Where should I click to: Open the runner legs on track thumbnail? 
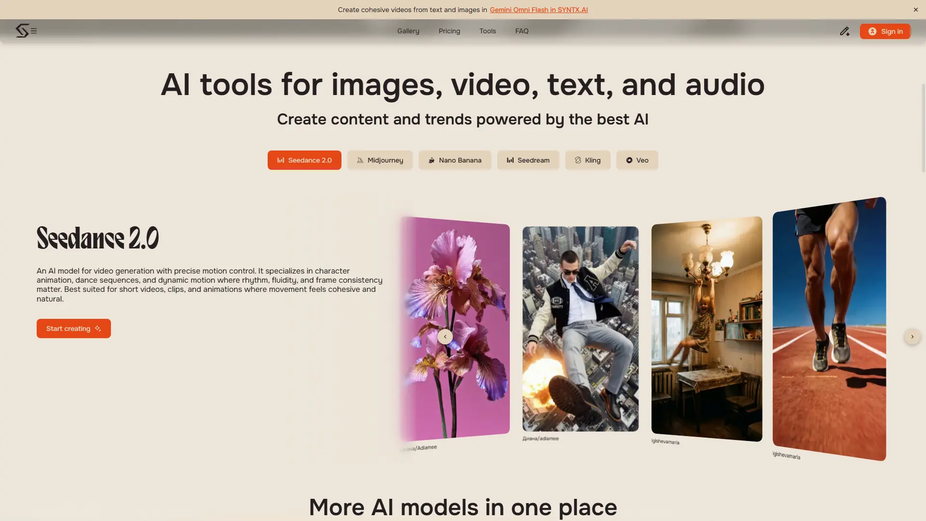point(829,329)
